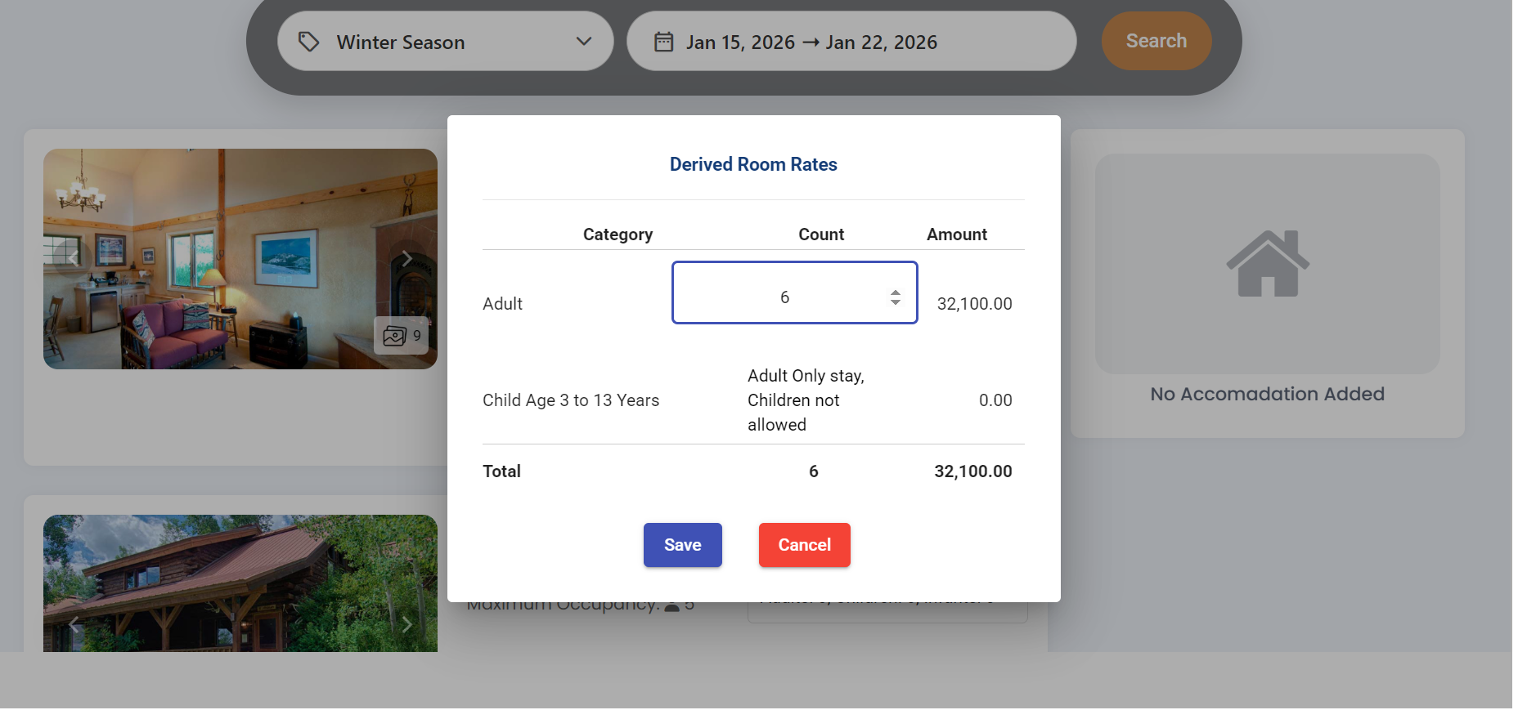Show next photo of the log cabin
The width and height of the screenshot is (1518, 719).
(x=406, y=625)
